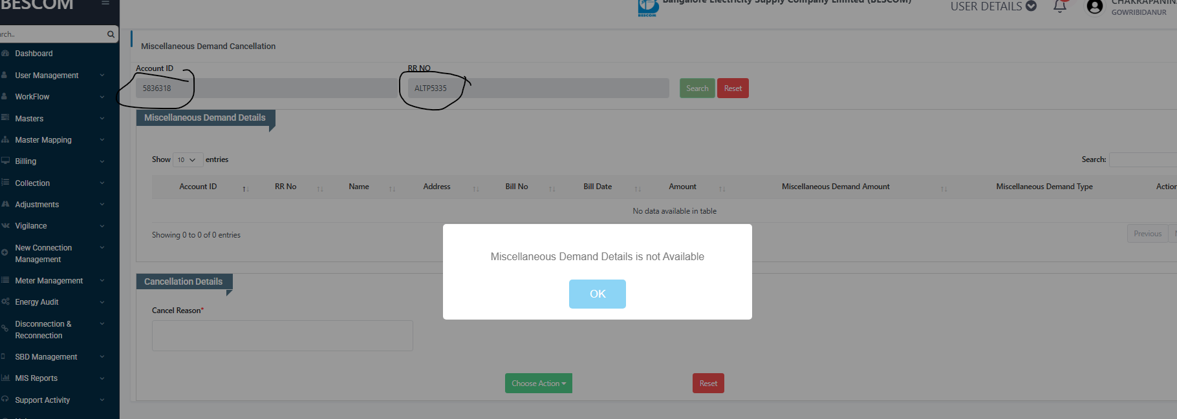Screen dimensions: 1177x419
Task: Open the Vigilance sidebar menu
Action: pyautogui.click(x=30, y=226)
